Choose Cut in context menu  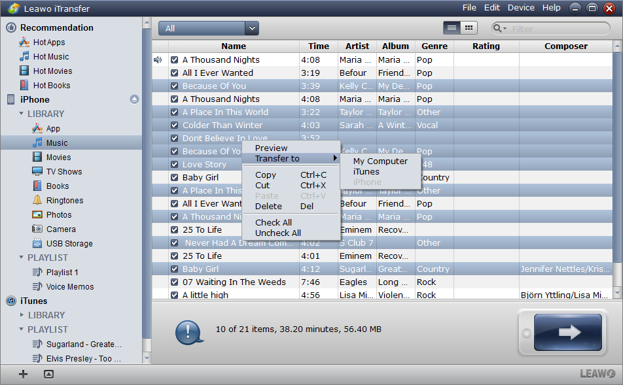tap(291, 186)
